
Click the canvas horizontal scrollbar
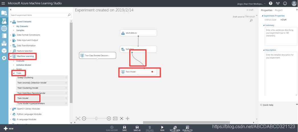tap(186, 123)
